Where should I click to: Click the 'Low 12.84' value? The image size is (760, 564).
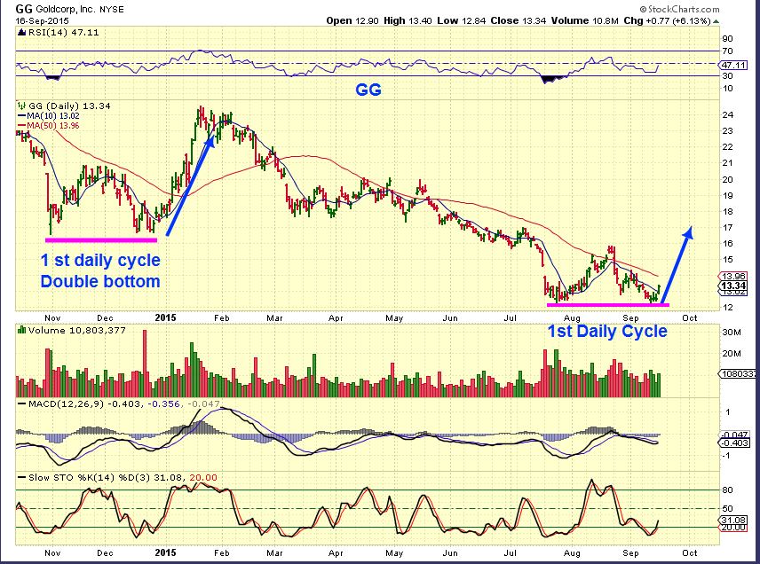pyautogui.click(x=461, y=20)
